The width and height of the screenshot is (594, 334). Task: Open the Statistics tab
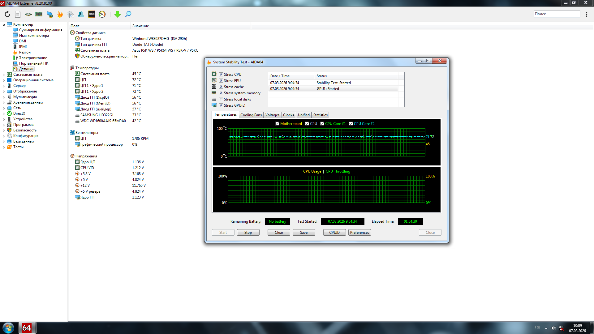click(320, 115)
